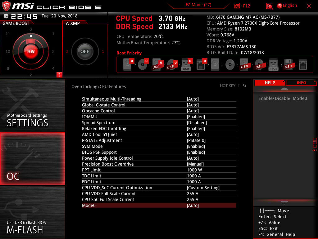This screenshot has width=318, height=239.
Task: Click the UEFI hard disk boot device icon
Action: (129, 64)
